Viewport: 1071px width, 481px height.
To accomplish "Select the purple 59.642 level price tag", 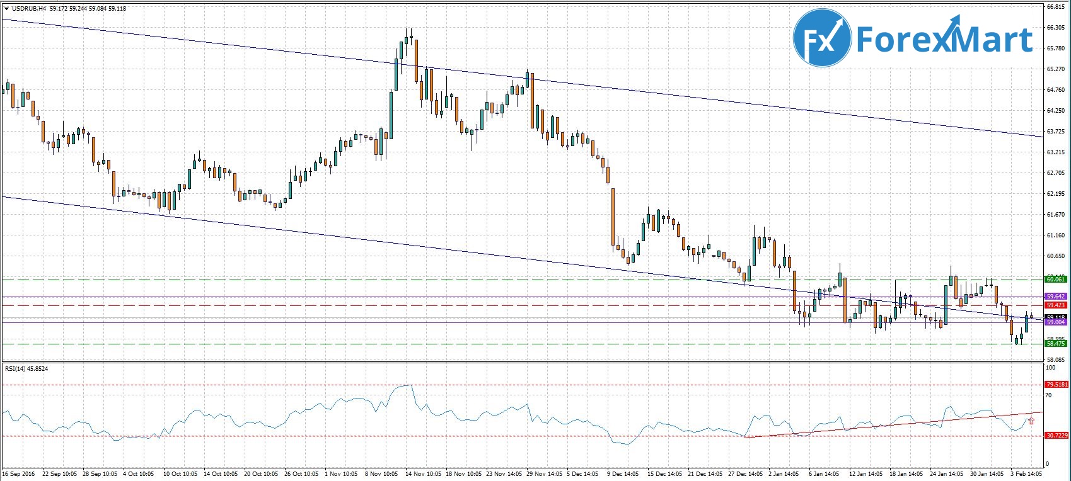I will click(x=1056, y=296).
